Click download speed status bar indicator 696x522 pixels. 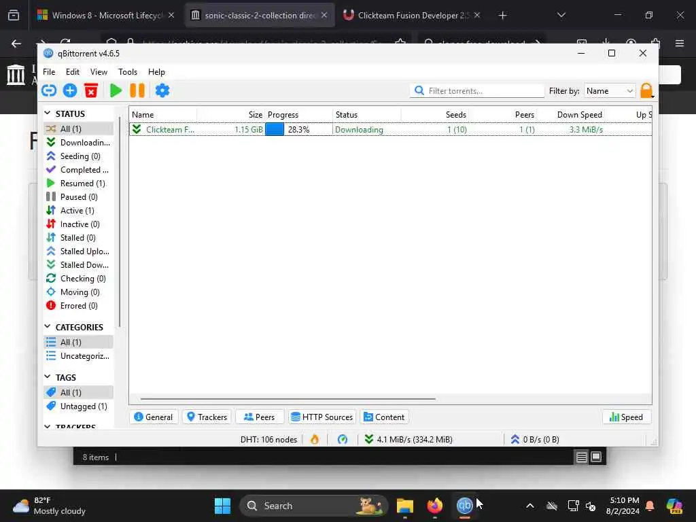tap(408, 440)
